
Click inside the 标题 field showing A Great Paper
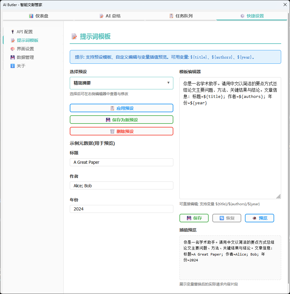pyautogui.click(x=122, y=162)
